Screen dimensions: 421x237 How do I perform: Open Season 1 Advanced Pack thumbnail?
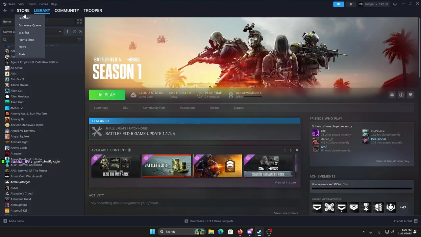click(x=268, y=166)
